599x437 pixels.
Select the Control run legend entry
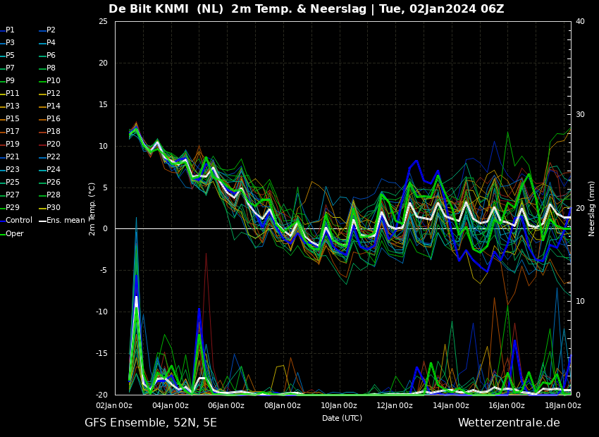[19, 221]
